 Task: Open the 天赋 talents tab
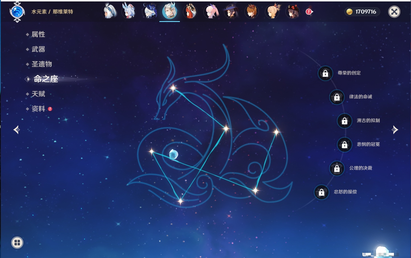[38, 94]
